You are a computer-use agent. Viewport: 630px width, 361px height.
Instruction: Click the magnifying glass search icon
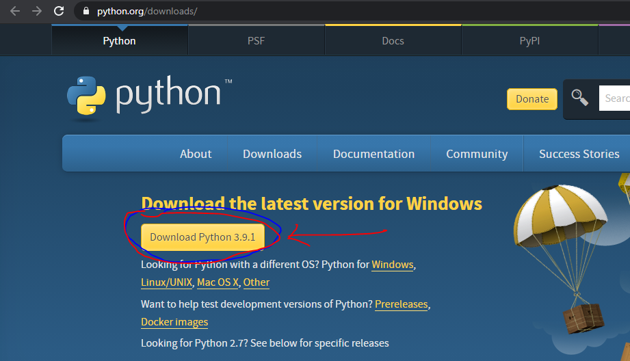click(580, 98)
